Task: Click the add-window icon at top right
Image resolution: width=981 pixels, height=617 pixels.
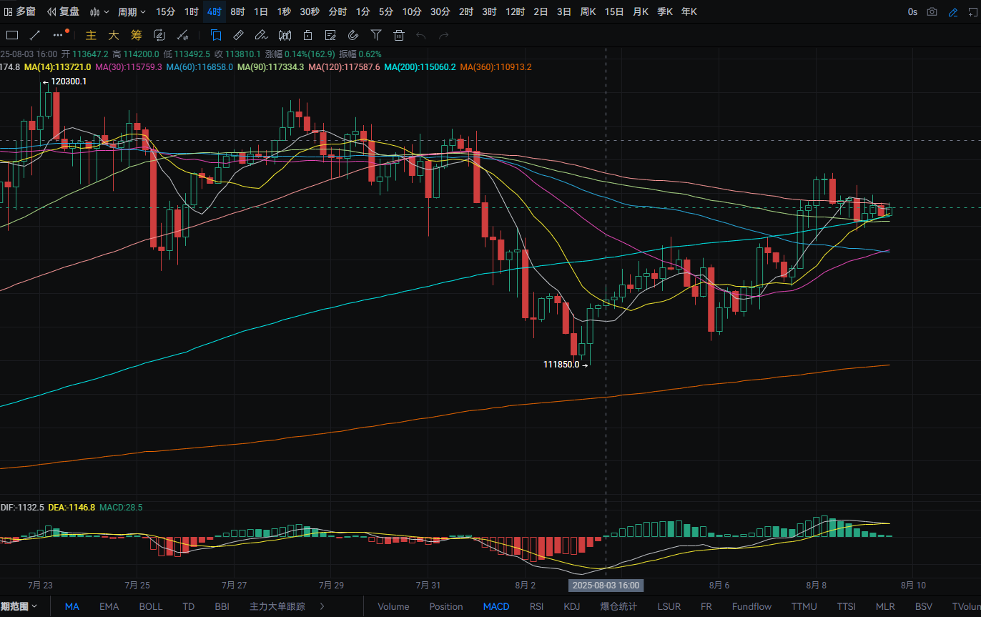Action: click(972, 11)
